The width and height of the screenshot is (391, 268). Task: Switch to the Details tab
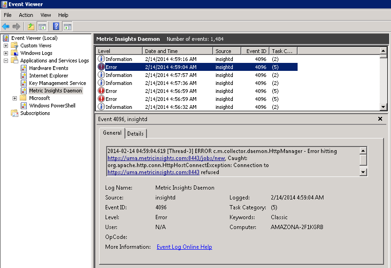[x=135, y=134]
